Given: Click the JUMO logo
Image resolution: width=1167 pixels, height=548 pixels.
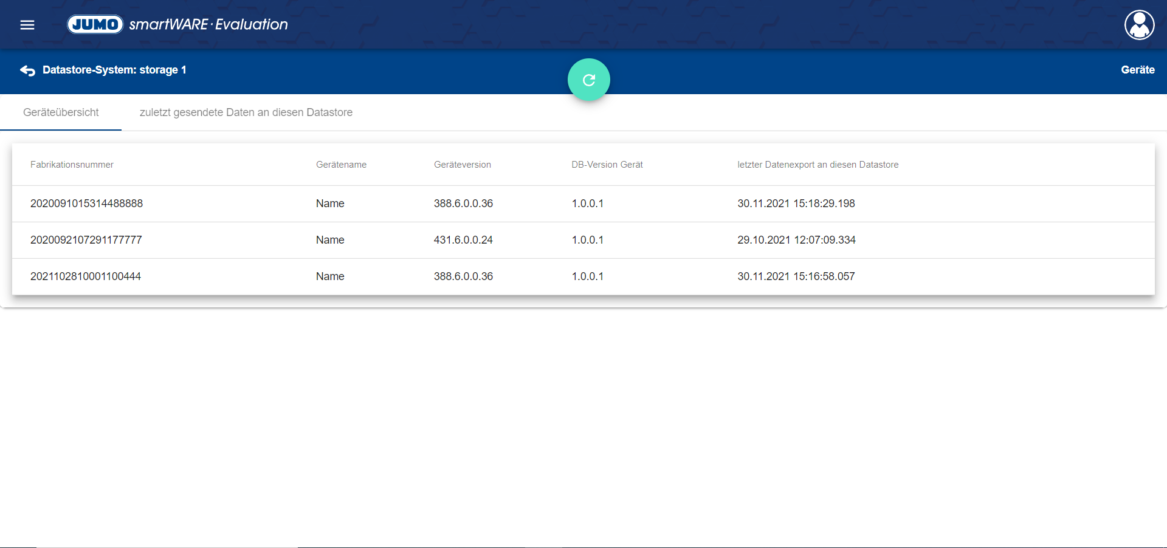Looking at the screenshot, I should tap(95, 24).
